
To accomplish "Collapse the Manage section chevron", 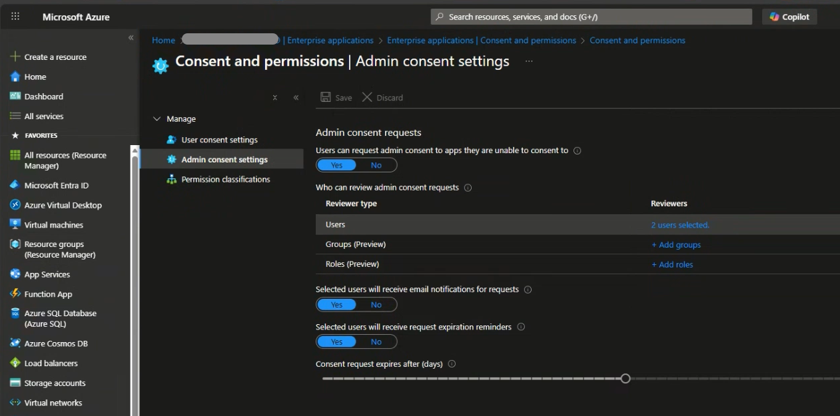I will pyautogui.click(x=157, y=118).
